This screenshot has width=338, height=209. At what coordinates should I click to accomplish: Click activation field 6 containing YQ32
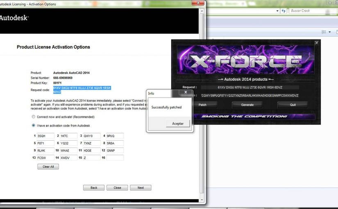pyautogui.click(x=68, y=143)
